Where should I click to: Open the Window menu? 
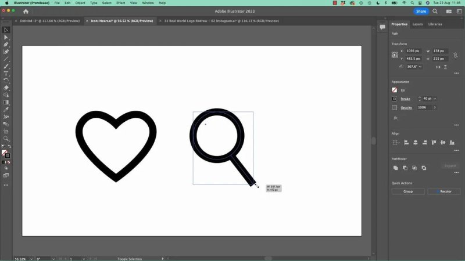pyautogui.click(x=148, y=3)
